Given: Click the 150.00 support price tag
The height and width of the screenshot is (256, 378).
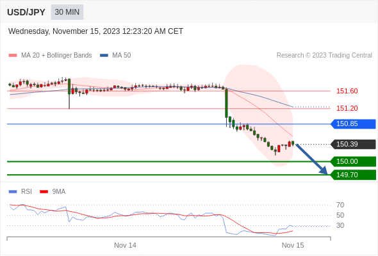Looking at the screenshot, I should pyautogui.click(x=353, y=161).
